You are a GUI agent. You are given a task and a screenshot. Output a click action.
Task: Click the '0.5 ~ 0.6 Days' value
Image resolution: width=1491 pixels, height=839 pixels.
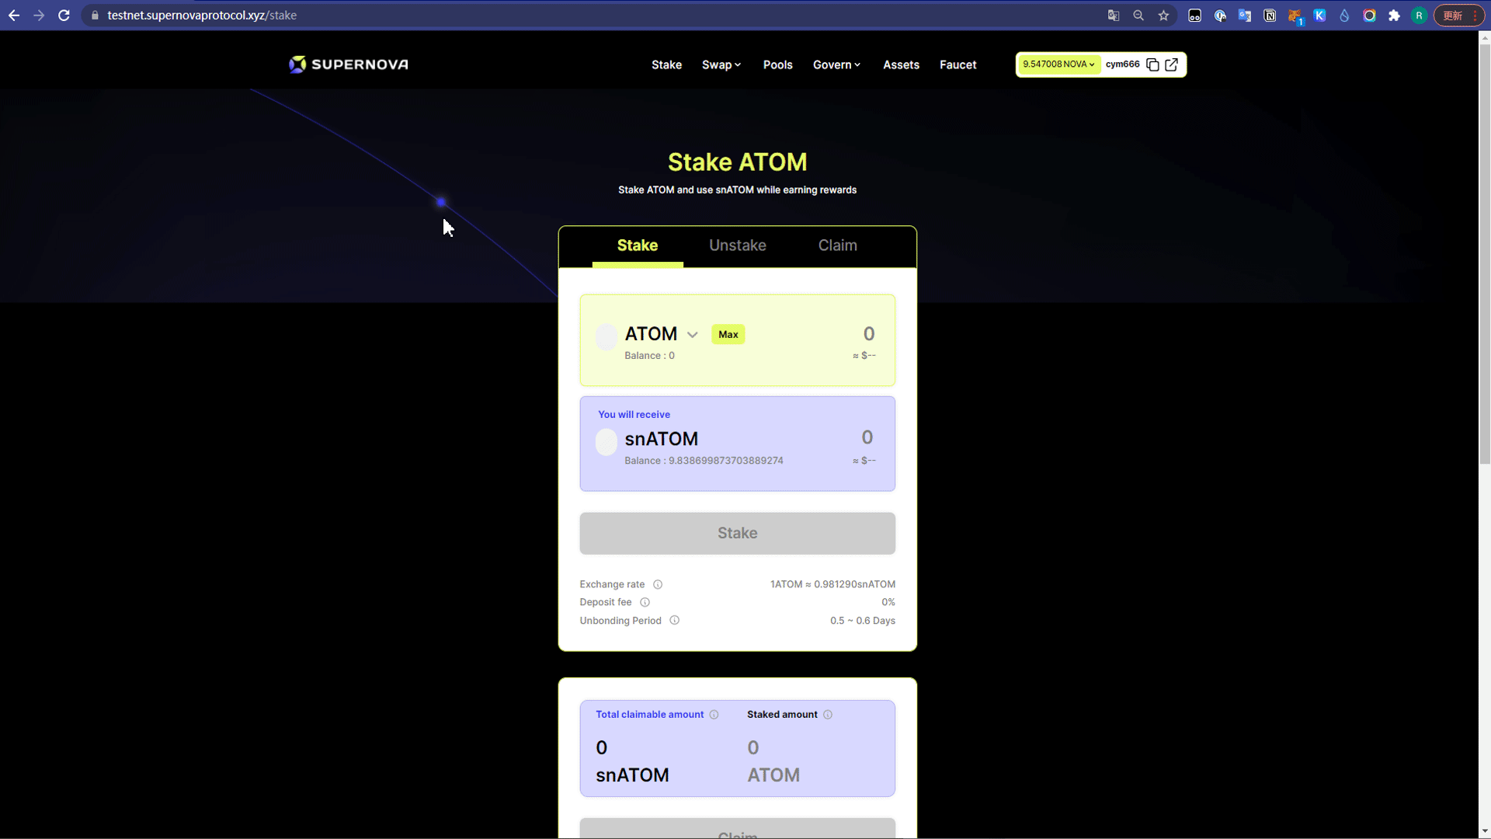[862, 621]
